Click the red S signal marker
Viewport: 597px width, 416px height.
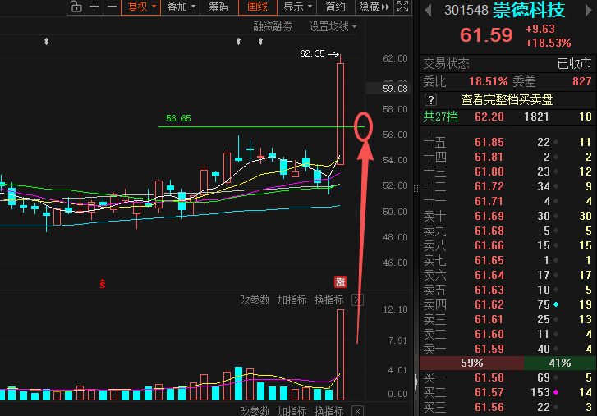coord(103,283)
